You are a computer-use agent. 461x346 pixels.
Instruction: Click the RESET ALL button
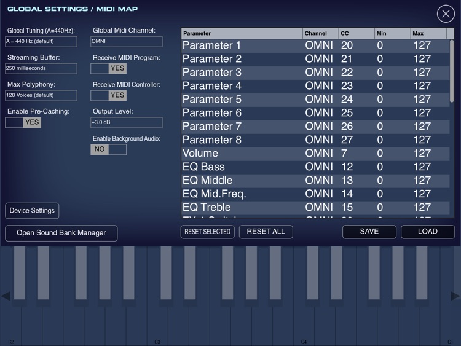(266, 232)
